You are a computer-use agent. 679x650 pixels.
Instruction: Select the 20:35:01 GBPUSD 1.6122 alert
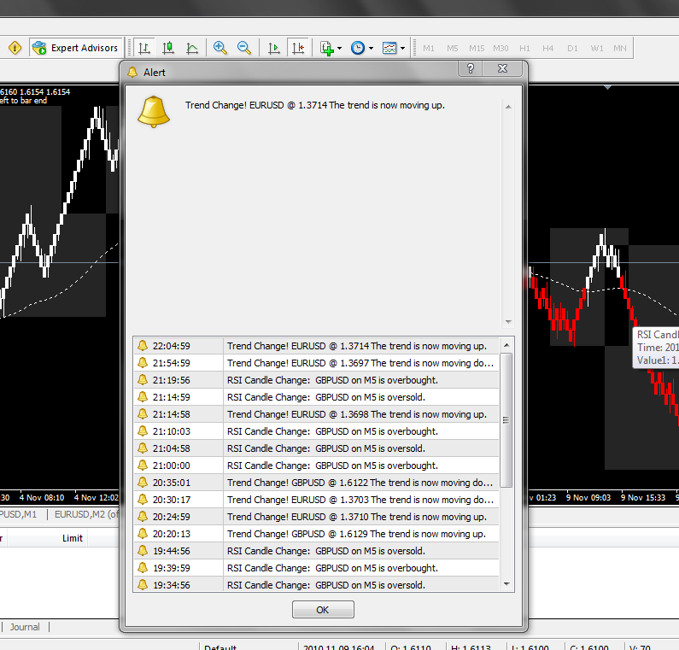point(316,483)
